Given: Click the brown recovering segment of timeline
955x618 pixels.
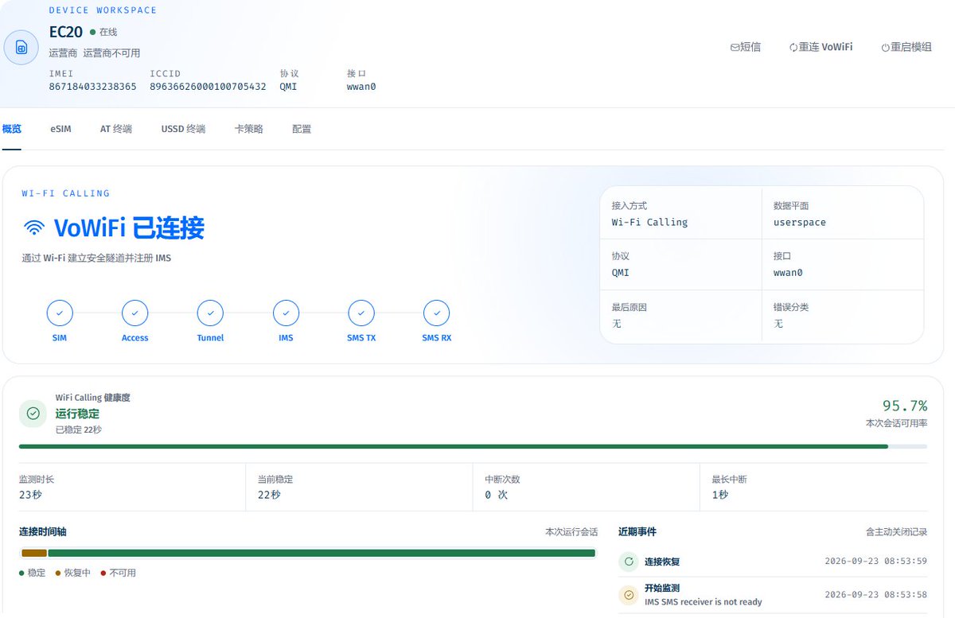Looking at the screenshot, I should point(34,553).
